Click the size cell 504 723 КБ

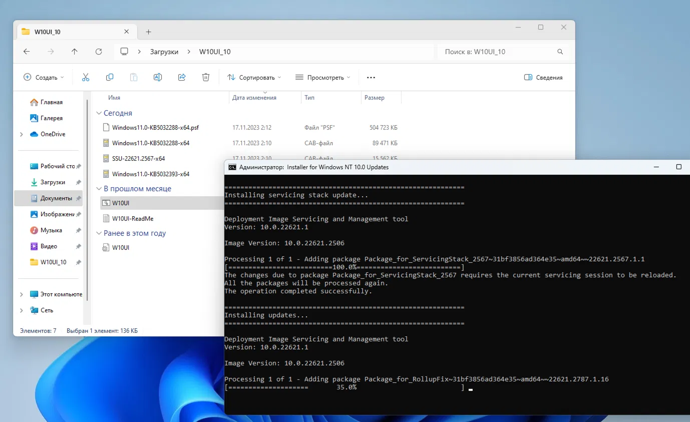384,128
